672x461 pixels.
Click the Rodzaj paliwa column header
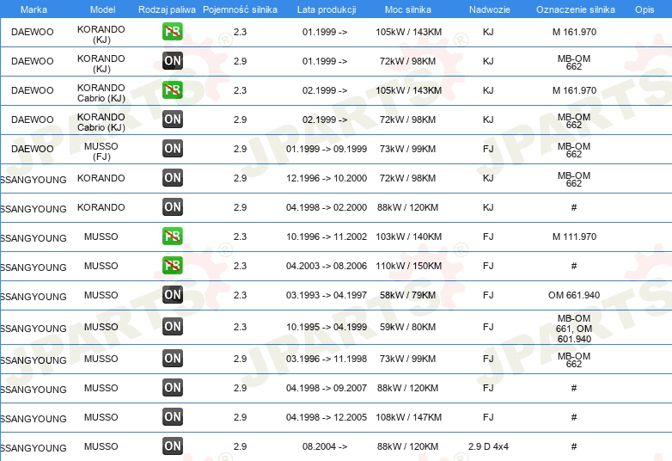(x=167, y=9)
